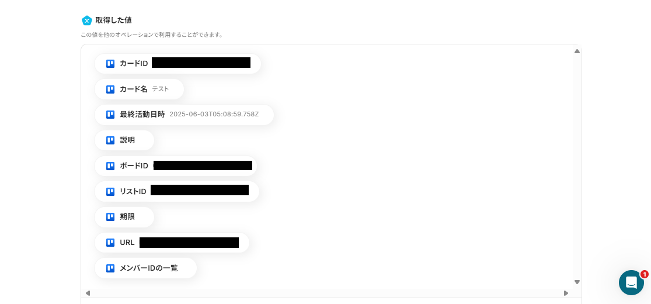651x304 pixels.
Task: Click the scroll right arrow
Action: pos(566,293)
